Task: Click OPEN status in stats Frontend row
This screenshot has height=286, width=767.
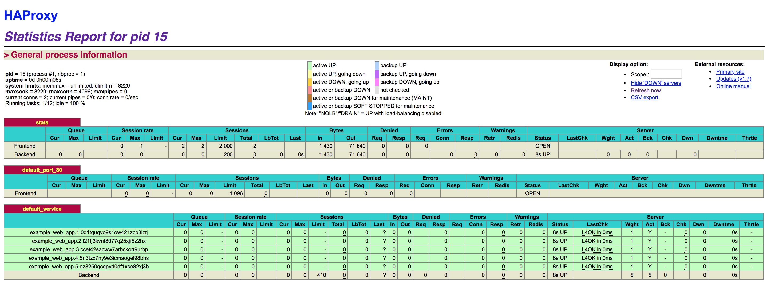Action: point(543,146)
